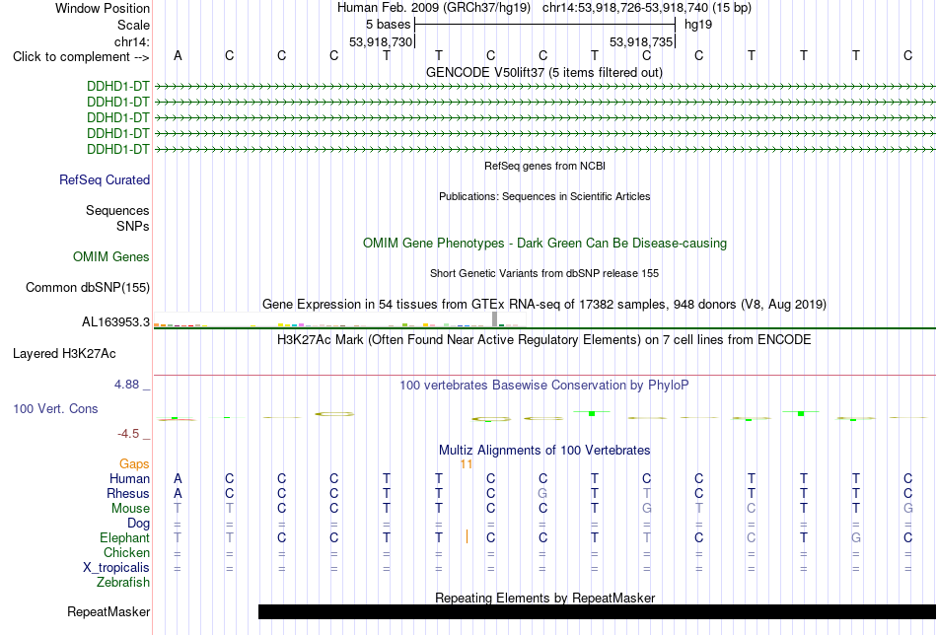Viewport: 937px width, 635px height.
Task: Click the SNPs track label
Action: [x=133, y=227]
